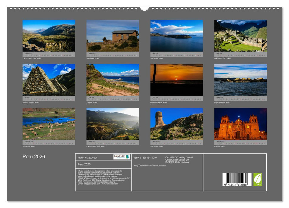Image resolution: width=289 pixels, height=208 pixels.
Task: Click the barcode at bottom right
Action: coord(237,179)
